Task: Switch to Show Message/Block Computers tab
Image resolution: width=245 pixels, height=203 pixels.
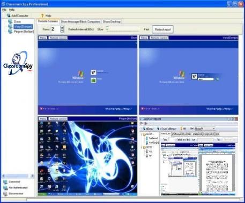Action: coord(80,21)
